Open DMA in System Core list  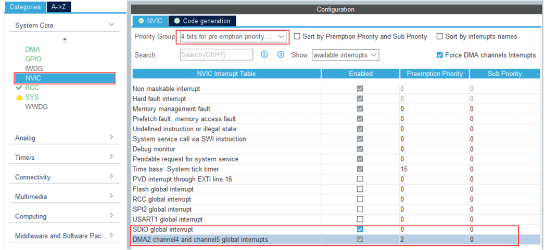(32, 49)
